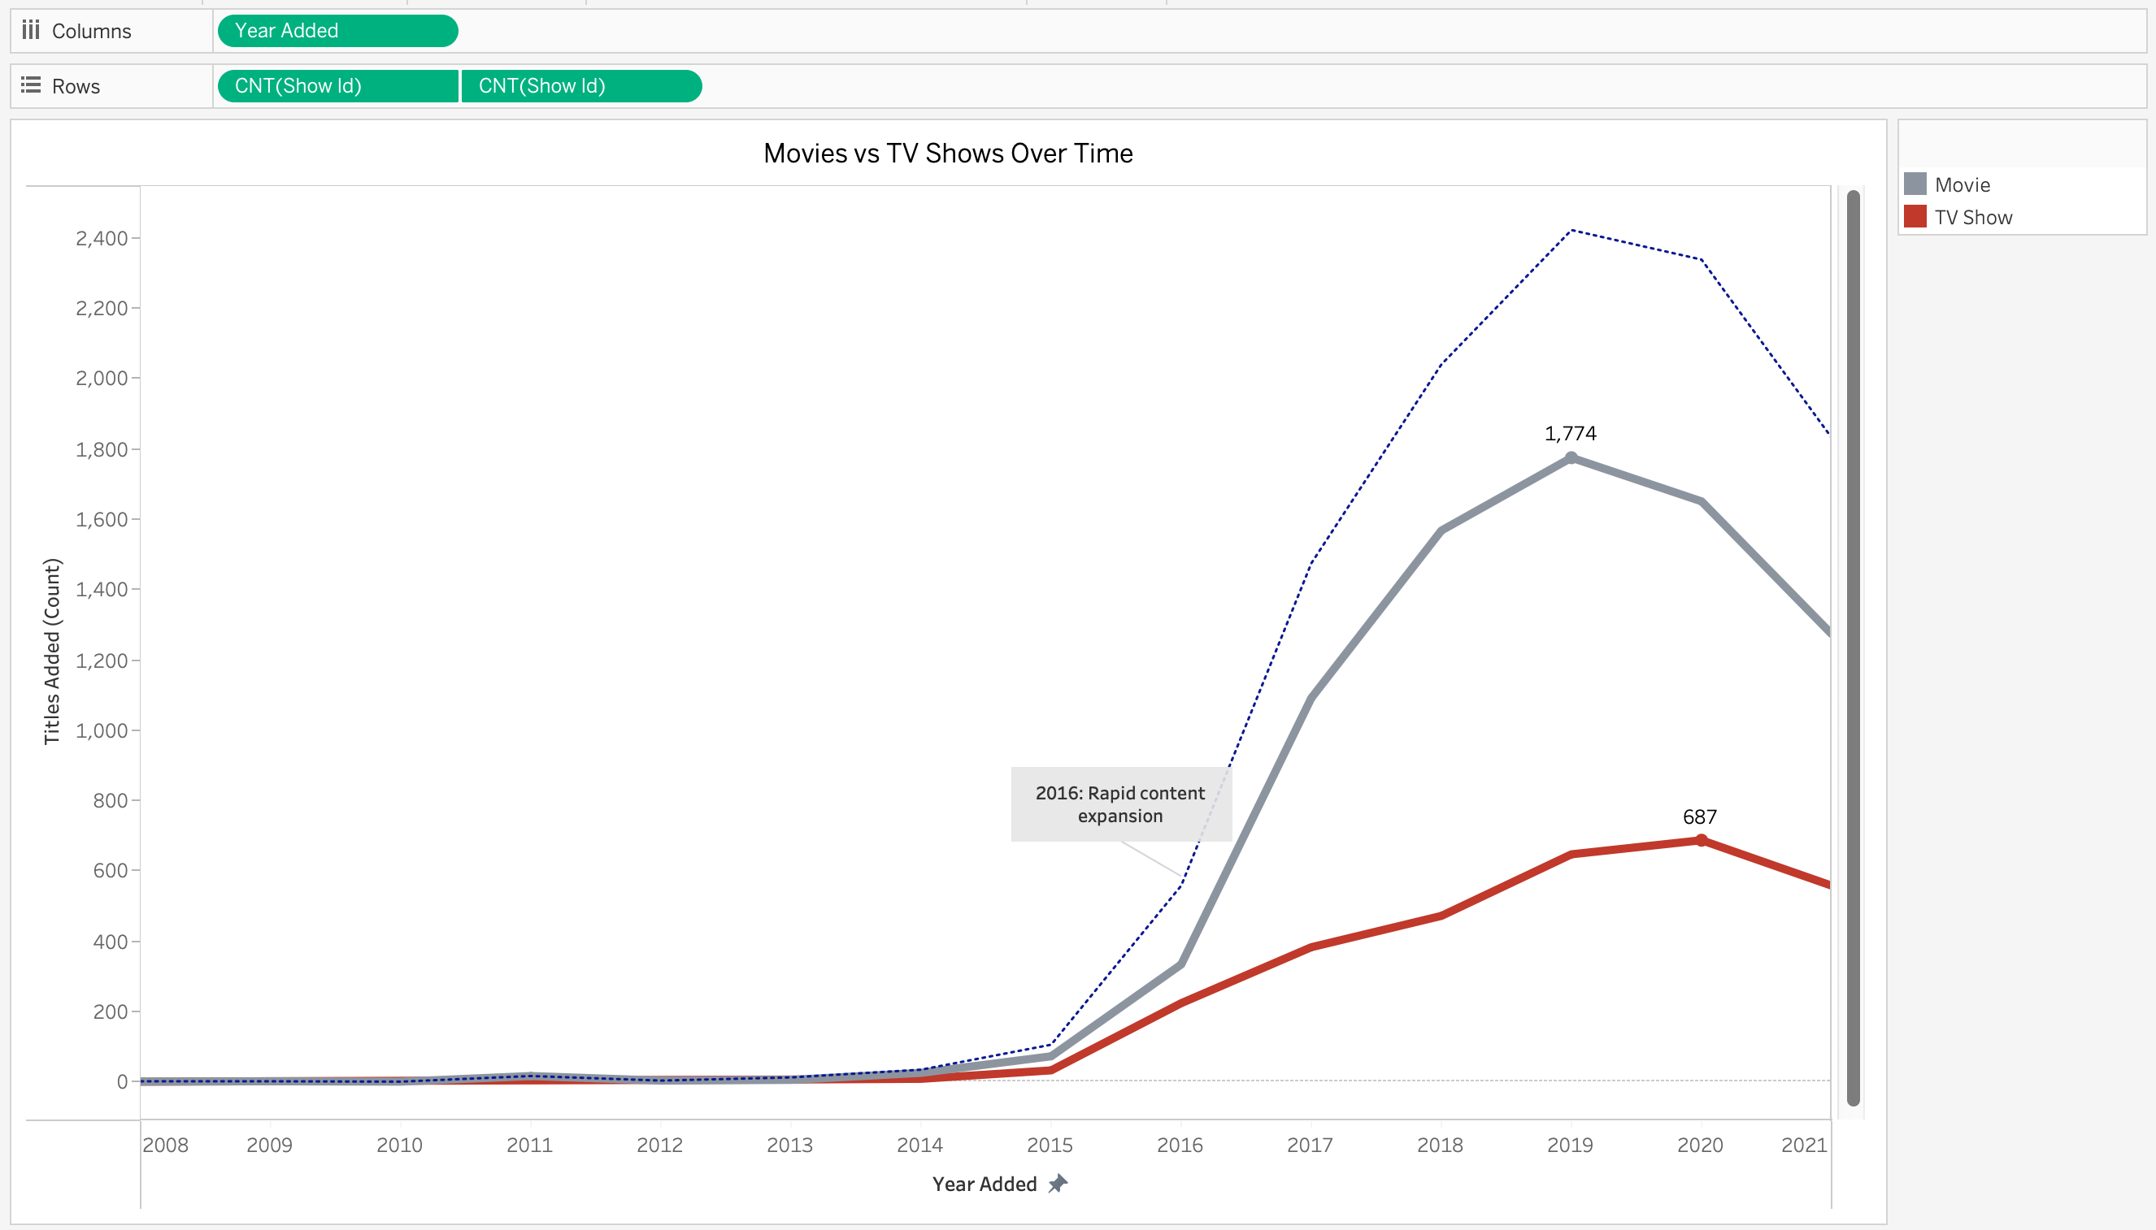This screenshot has width=2156, height=1230.
Task: Click the TV Show line marker at 2020
Action: tap(1702, 841)
